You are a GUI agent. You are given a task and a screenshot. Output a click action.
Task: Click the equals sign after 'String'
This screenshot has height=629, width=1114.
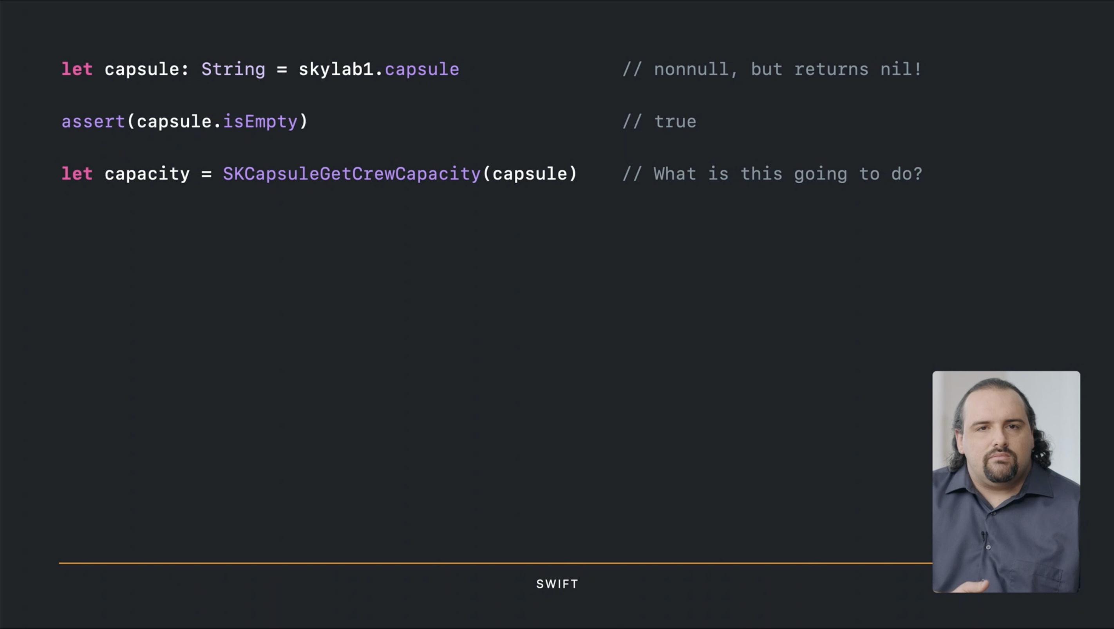click(282, 70)
